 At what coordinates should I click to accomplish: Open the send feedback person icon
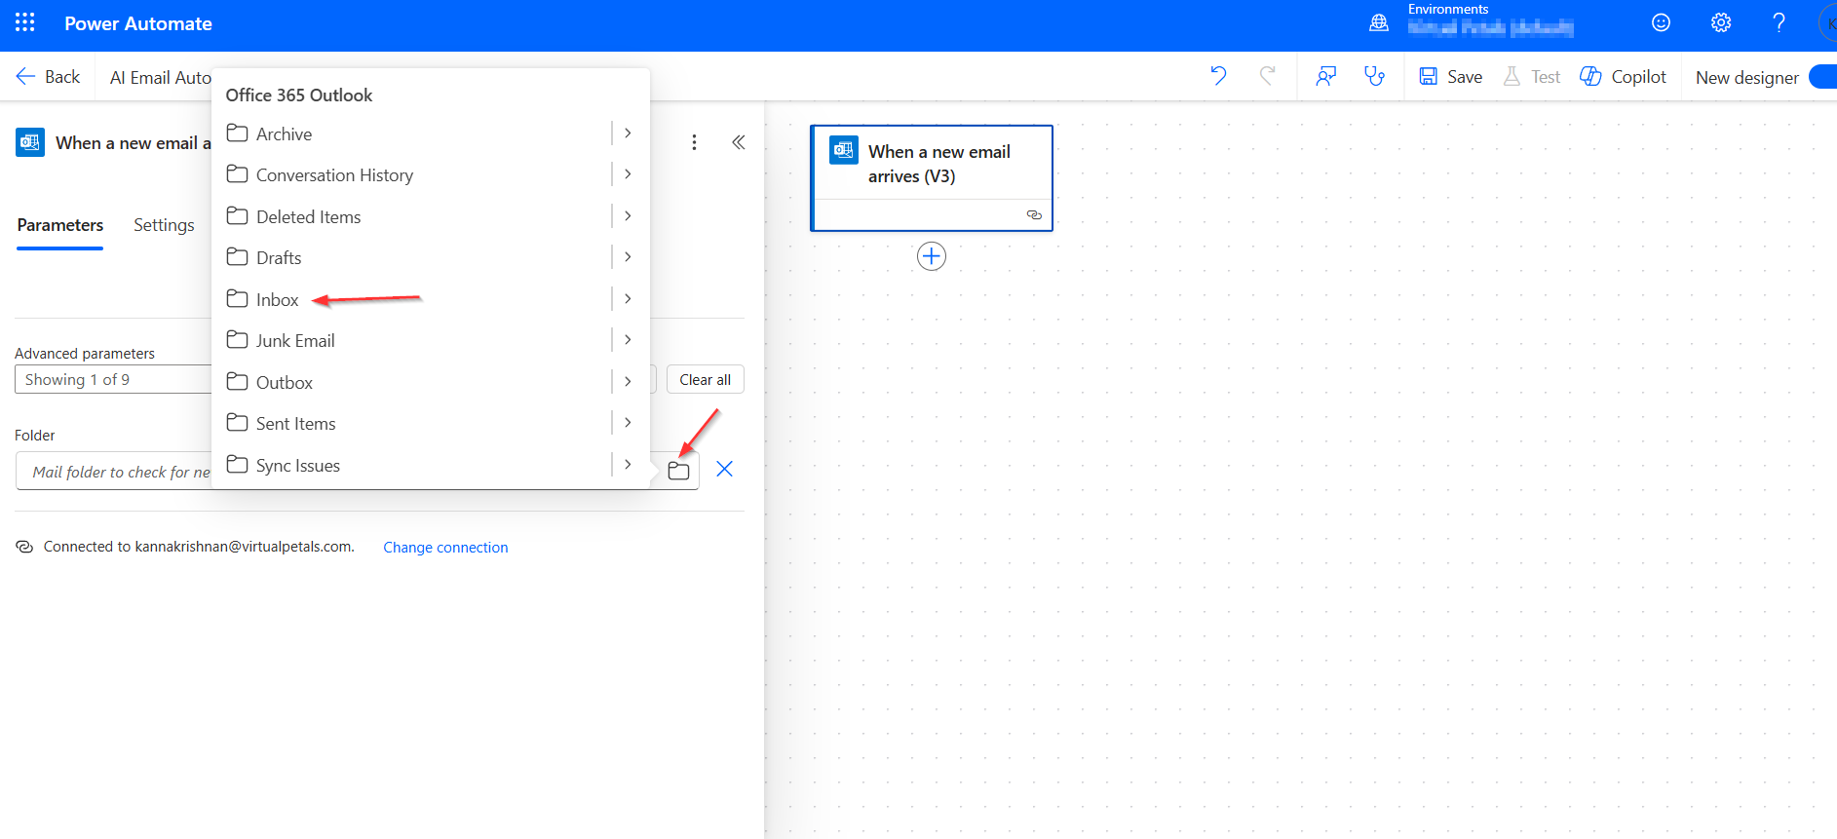[x=1325, y=76]
